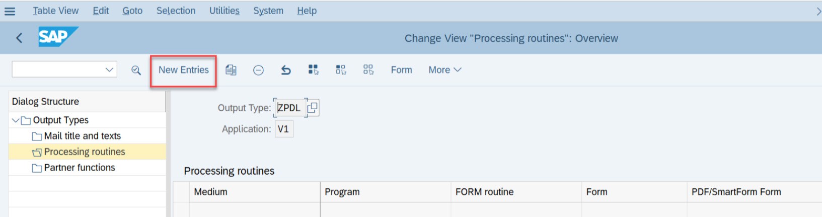The width and height of the screenshot is (822, 217).
Task: Click the Undo Change arrow icon
Action: coord(286,70)
